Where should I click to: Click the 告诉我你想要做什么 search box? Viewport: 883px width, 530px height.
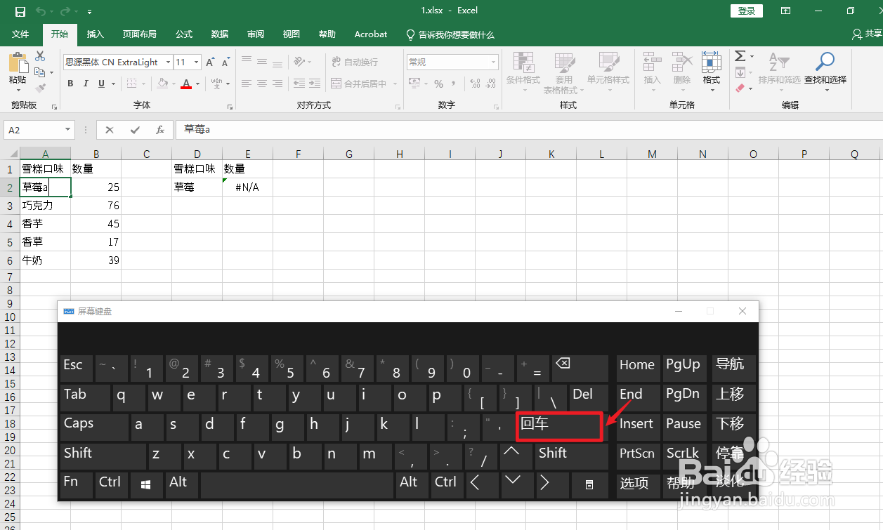coord(450,34)
